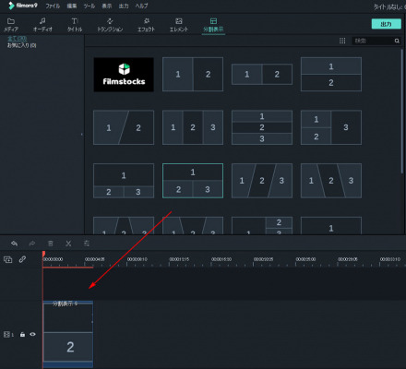Click the undo arrow icon

[x=14, y=244]
